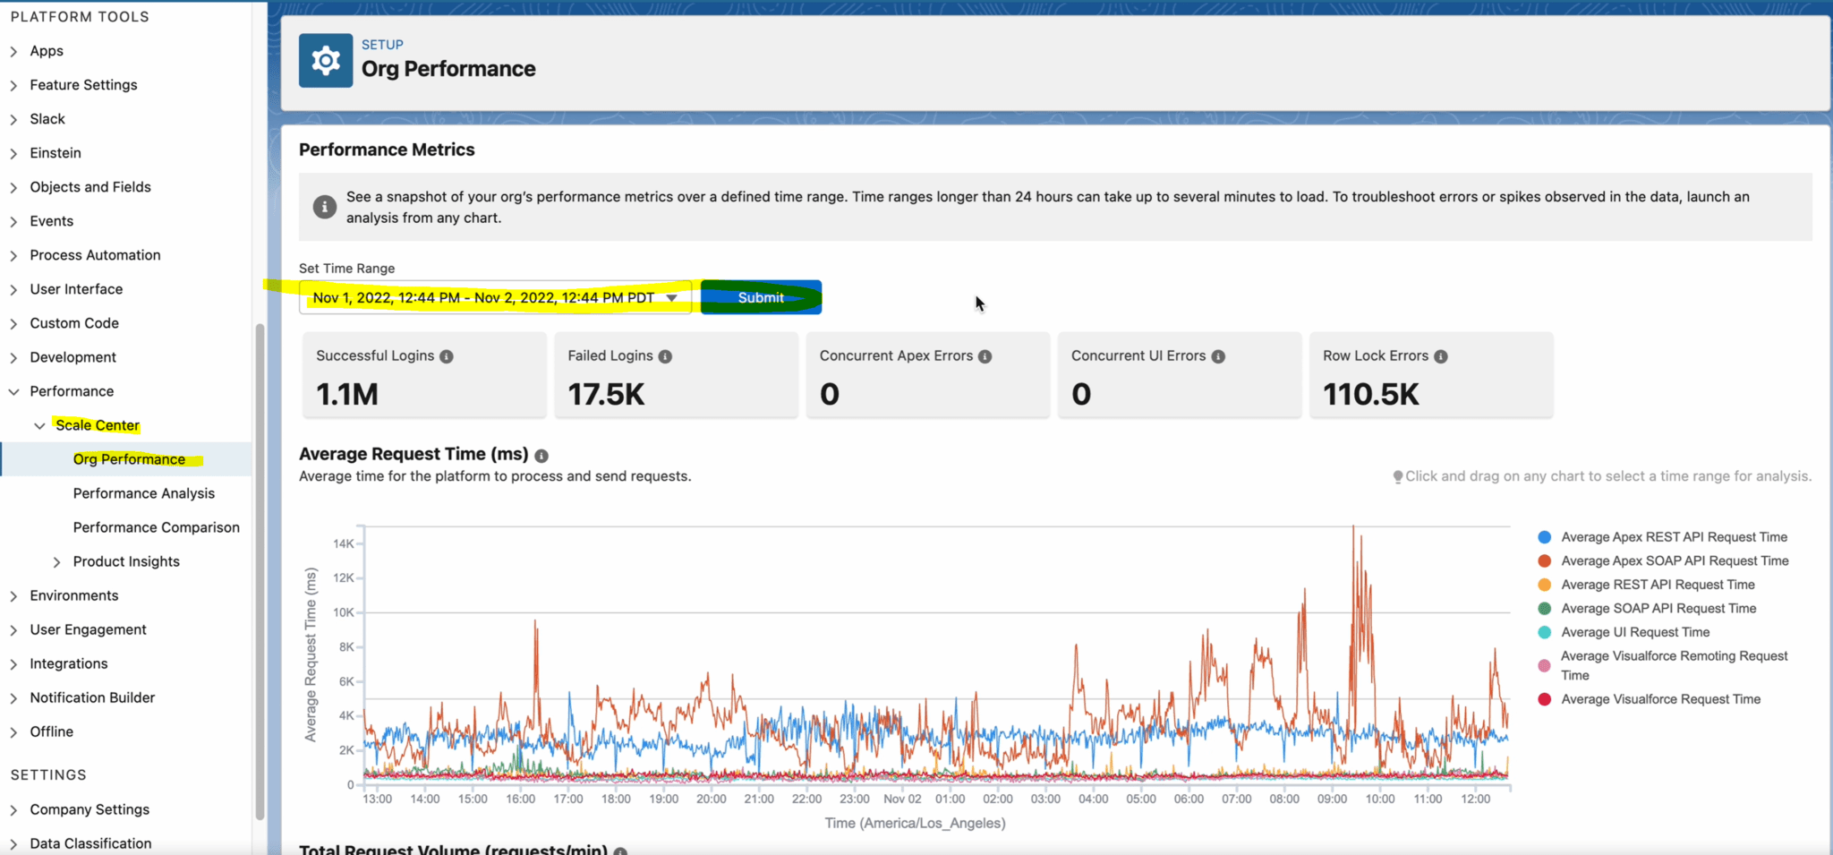Click info icon next to Failed Logins
Screen dimensions: 1833x855
[x=665, y=356]
